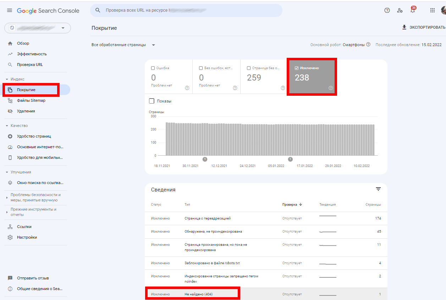This screenshot has height=300, width=446.
Task: Click the filter icon in Сведения
Action: click(378, 189)
